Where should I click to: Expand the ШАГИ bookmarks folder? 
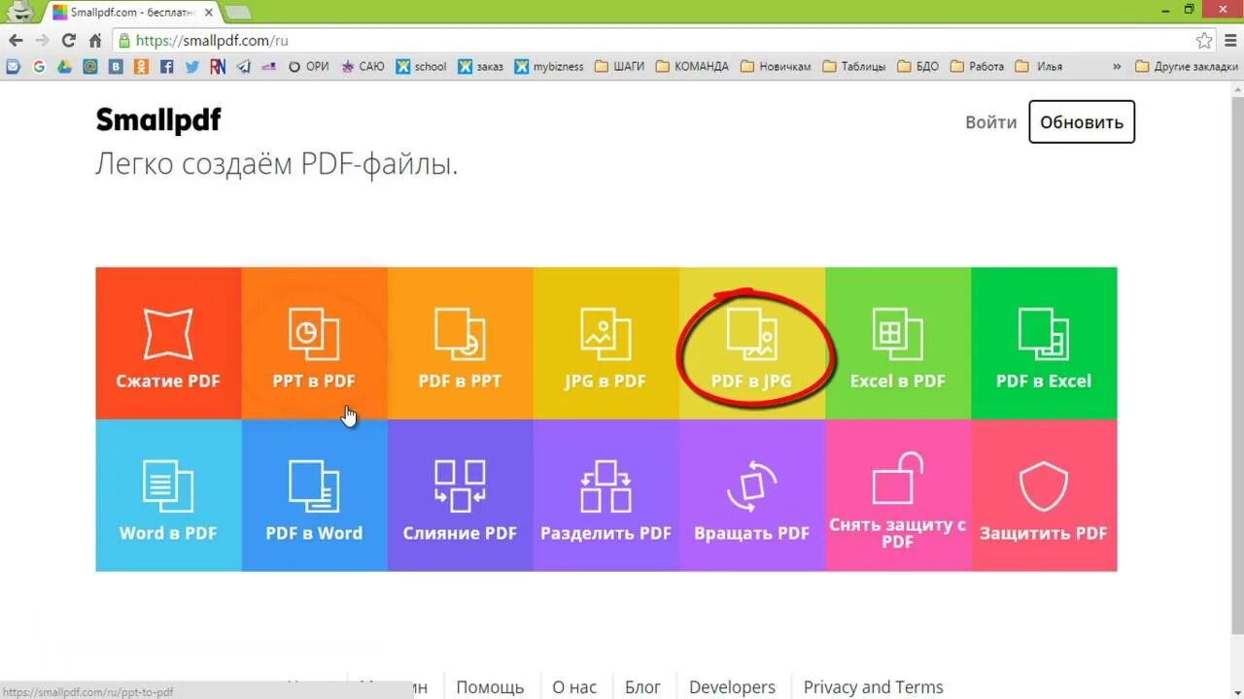tap(619, 67)
